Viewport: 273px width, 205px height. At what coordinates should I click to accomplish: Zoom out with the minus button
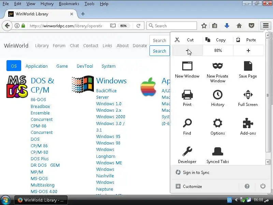(x=187, y=51)
